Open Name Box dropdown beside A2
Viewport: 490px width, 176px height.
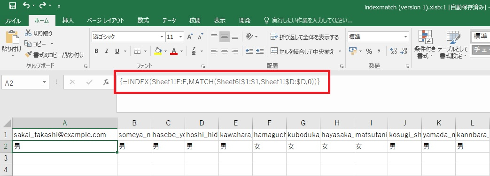(x=44, y=82)
